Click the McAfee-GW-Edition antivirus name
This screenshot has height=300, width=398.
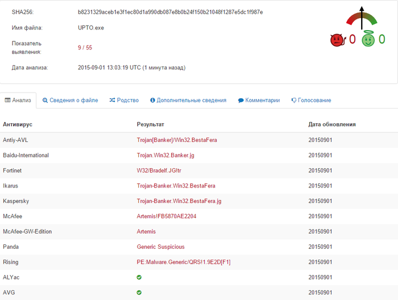pyautogui.click(x=27, y=231)
